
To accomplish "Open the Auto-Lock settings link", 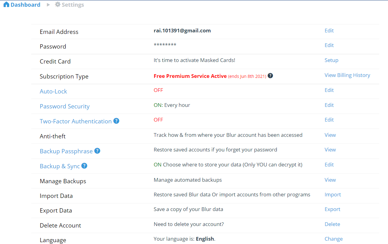I will pyautogui.click(x=53, y=91).
